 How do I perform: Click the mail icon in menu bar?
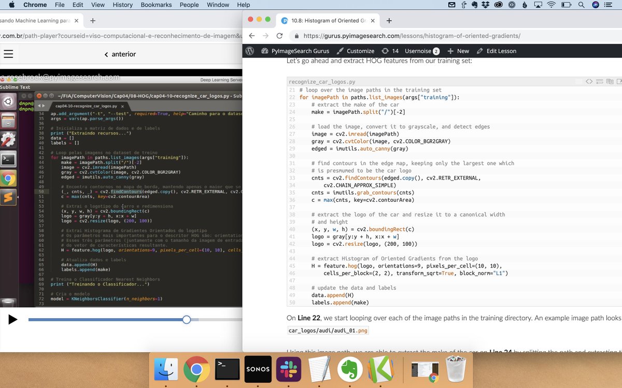[x=451, y=5]
